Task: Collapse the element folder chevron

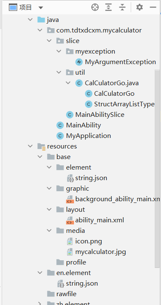Action: point(50,167)
